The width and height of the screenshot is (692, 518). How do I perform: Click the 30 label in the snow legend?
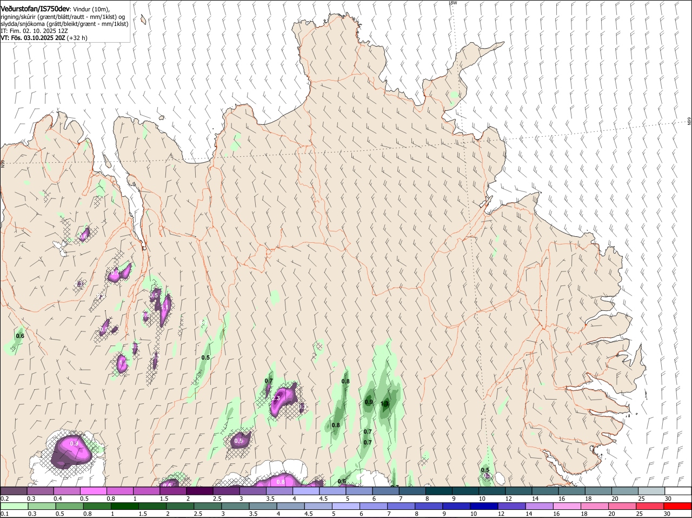(668, 499)
